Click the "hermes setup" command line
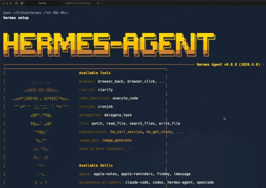The height and width of the screenshot is (188, 266). 16,18
